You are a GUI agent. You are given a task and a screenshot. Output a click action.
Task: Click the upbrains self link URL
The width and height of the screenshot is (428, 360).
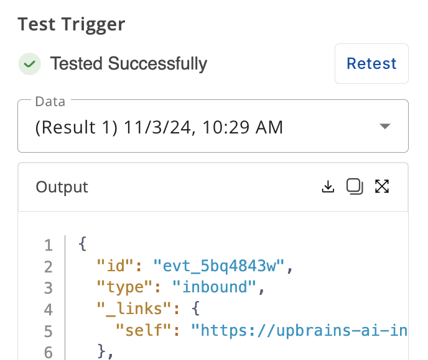click(299, 330)
